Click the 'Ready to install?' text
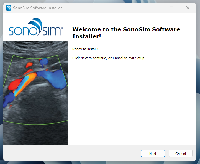Screen dimensions: 200x164 tap(85, 49)
